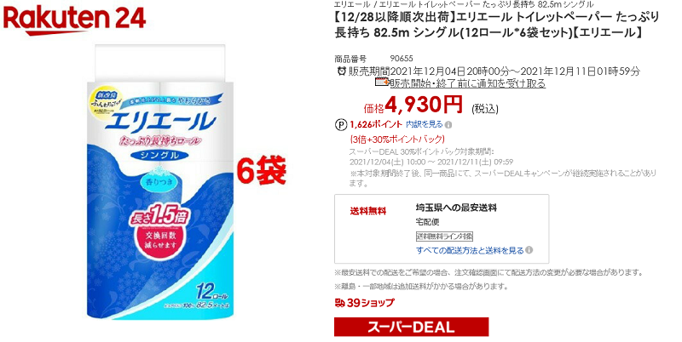Click the 4,930円 price
This screenshot has width=682, height=342.
pyautogui.click(x=423, y=105)
